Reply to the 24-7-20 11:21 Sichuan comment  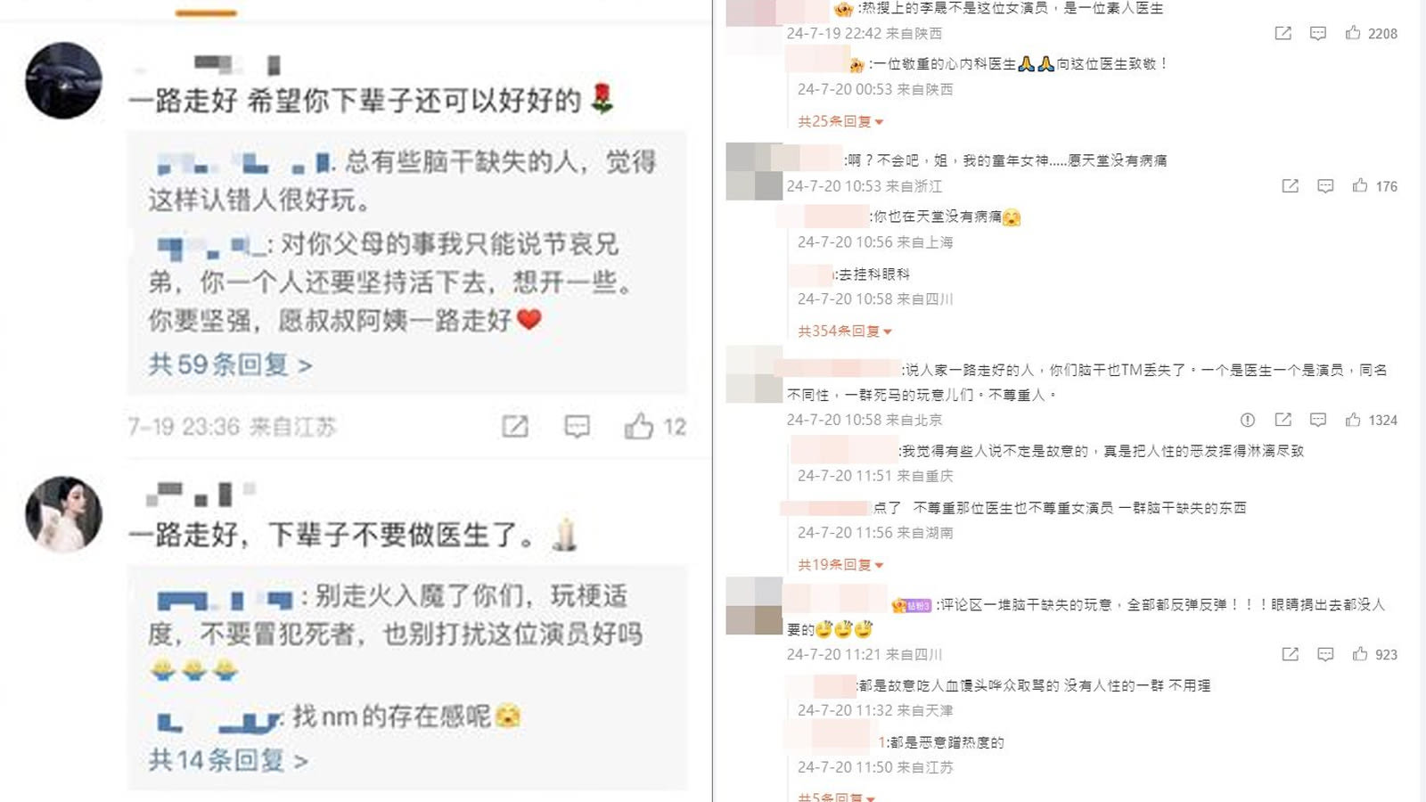(x=1325, y=654)
